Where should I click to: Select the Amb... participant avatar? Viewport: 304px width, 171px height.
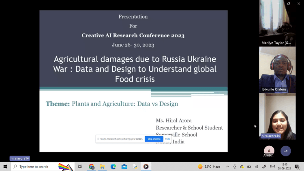pos(269,151)
